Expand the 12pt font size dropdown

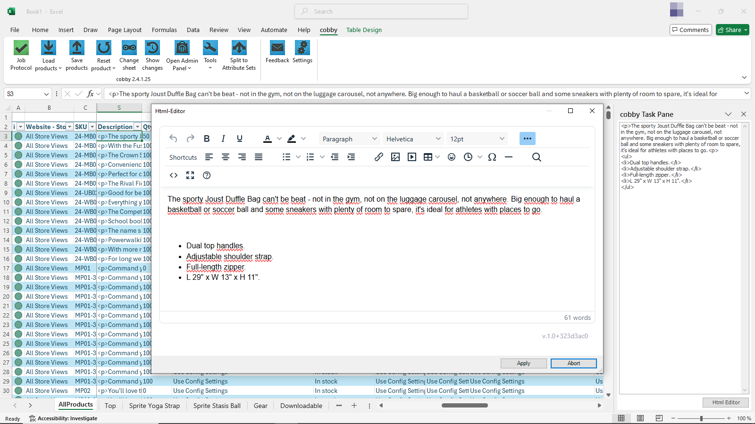[x=477, y=139]
